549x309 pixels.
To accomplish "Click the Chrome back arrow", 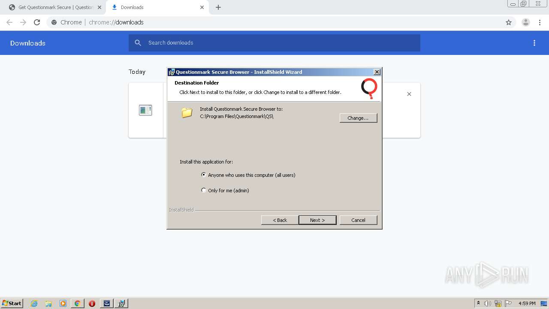I will pyautogui.click(x=9, y=22).
